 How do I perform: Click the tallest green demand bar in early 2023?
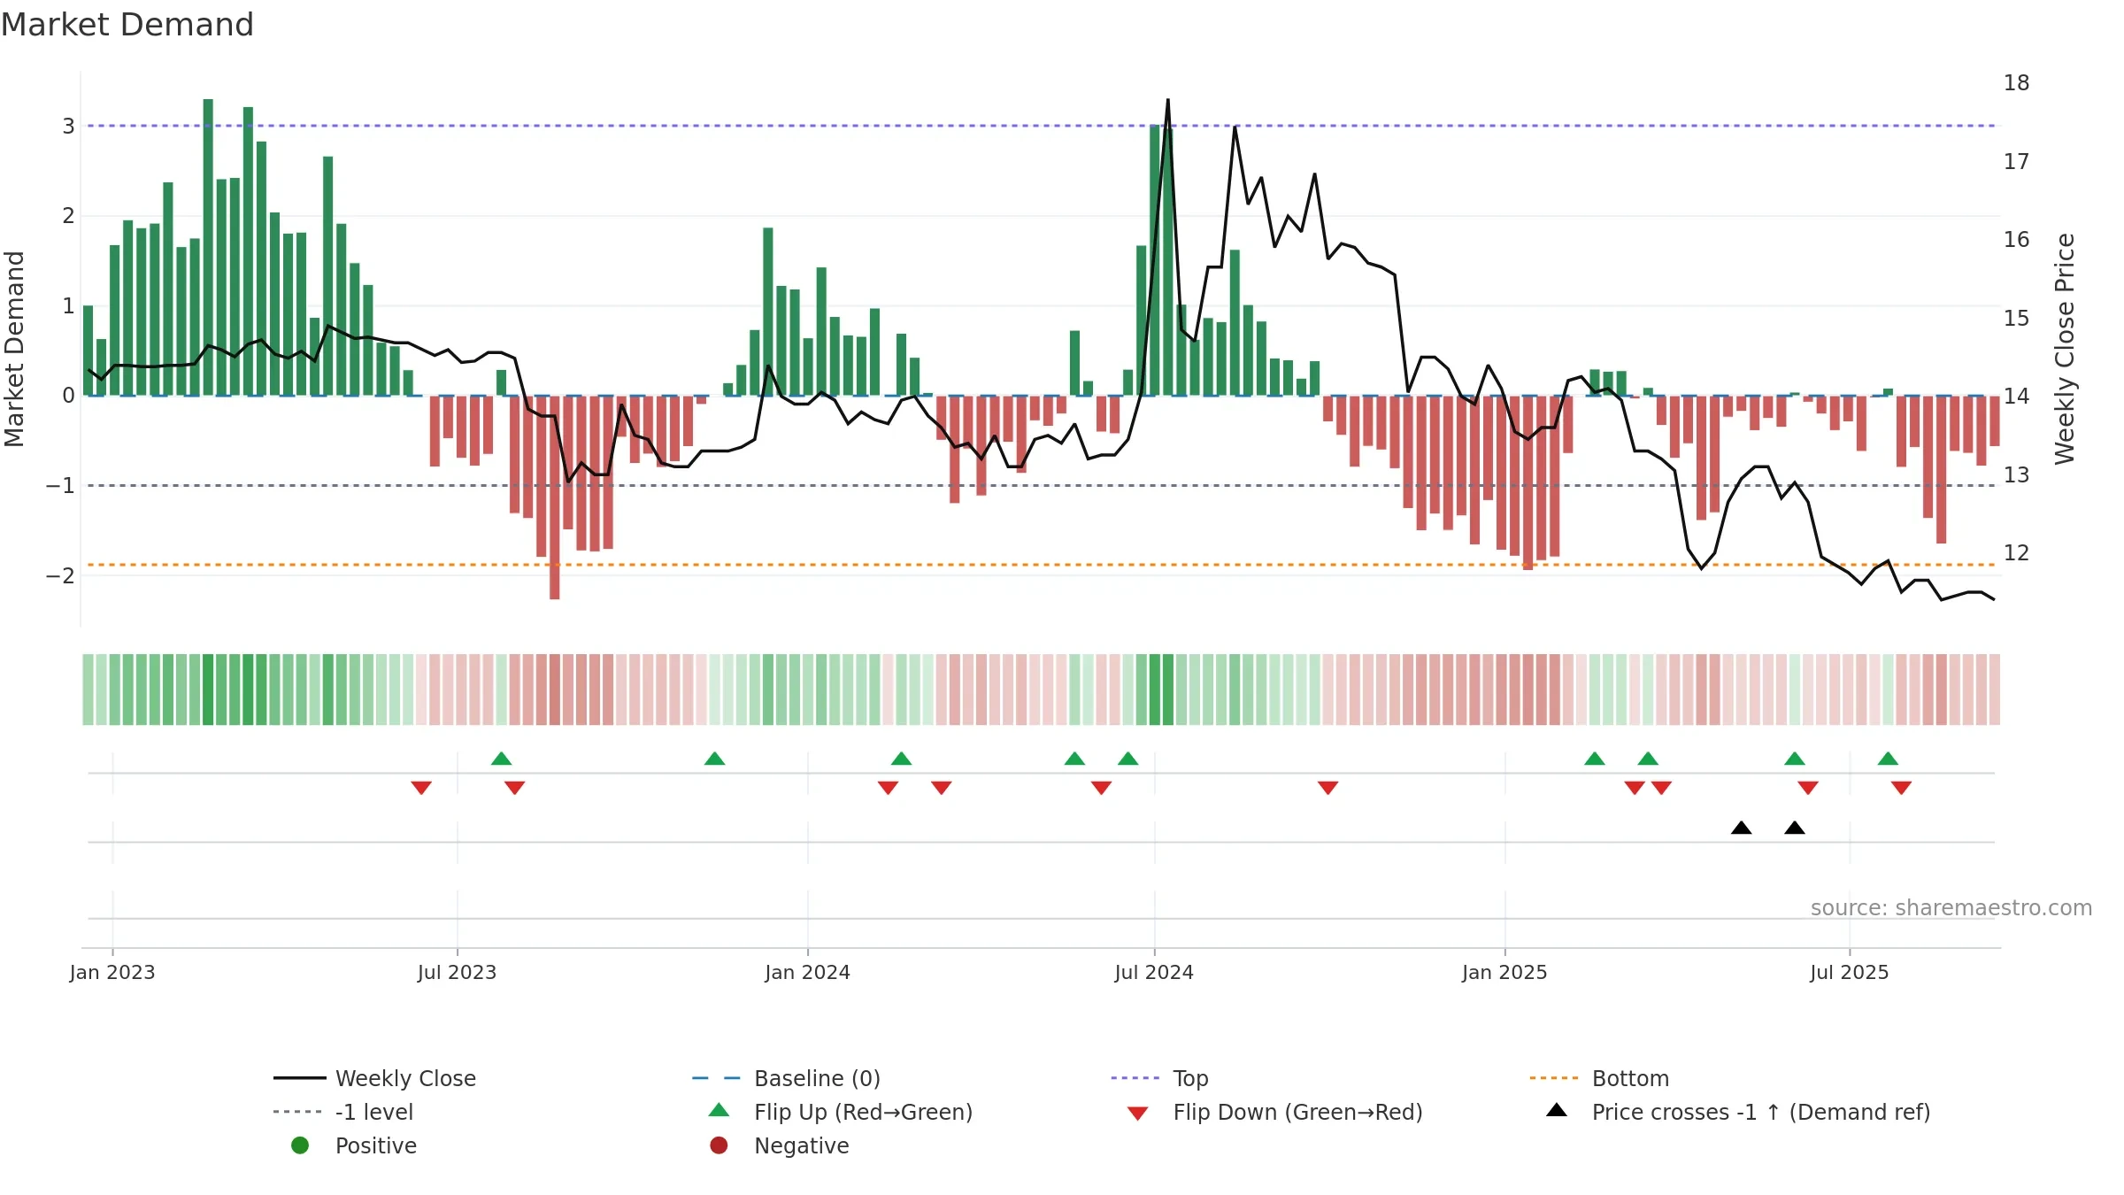pos(208,247)
